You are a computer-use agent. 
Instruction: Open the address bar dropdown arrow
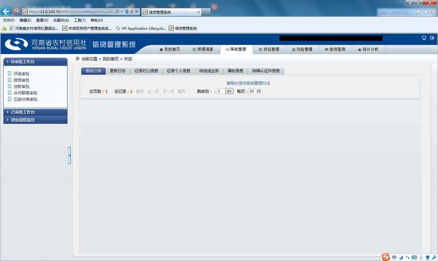[x=122, y=12]
